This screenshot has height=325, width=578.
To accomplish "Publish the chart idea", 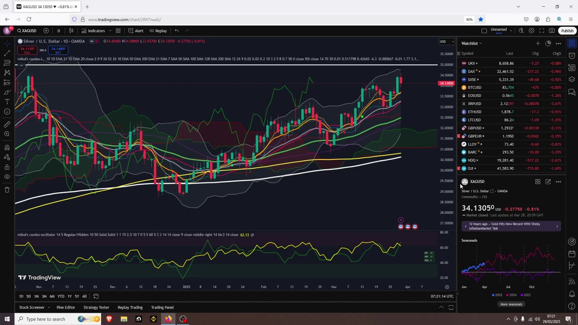I will pos(567,31).
